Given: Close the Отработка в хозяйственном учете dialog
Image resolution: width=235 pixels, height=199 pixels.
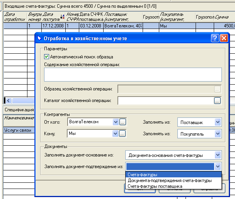Looking at the screenshot, I should point(224,38).
